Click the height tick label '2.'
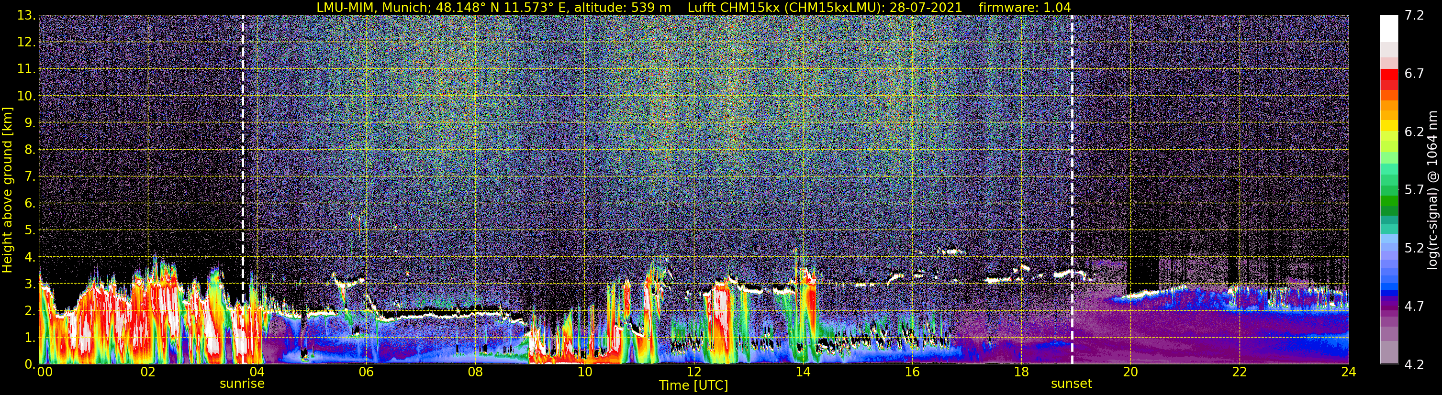This screenshot has width=1442, height=395. tap(30, 311)
